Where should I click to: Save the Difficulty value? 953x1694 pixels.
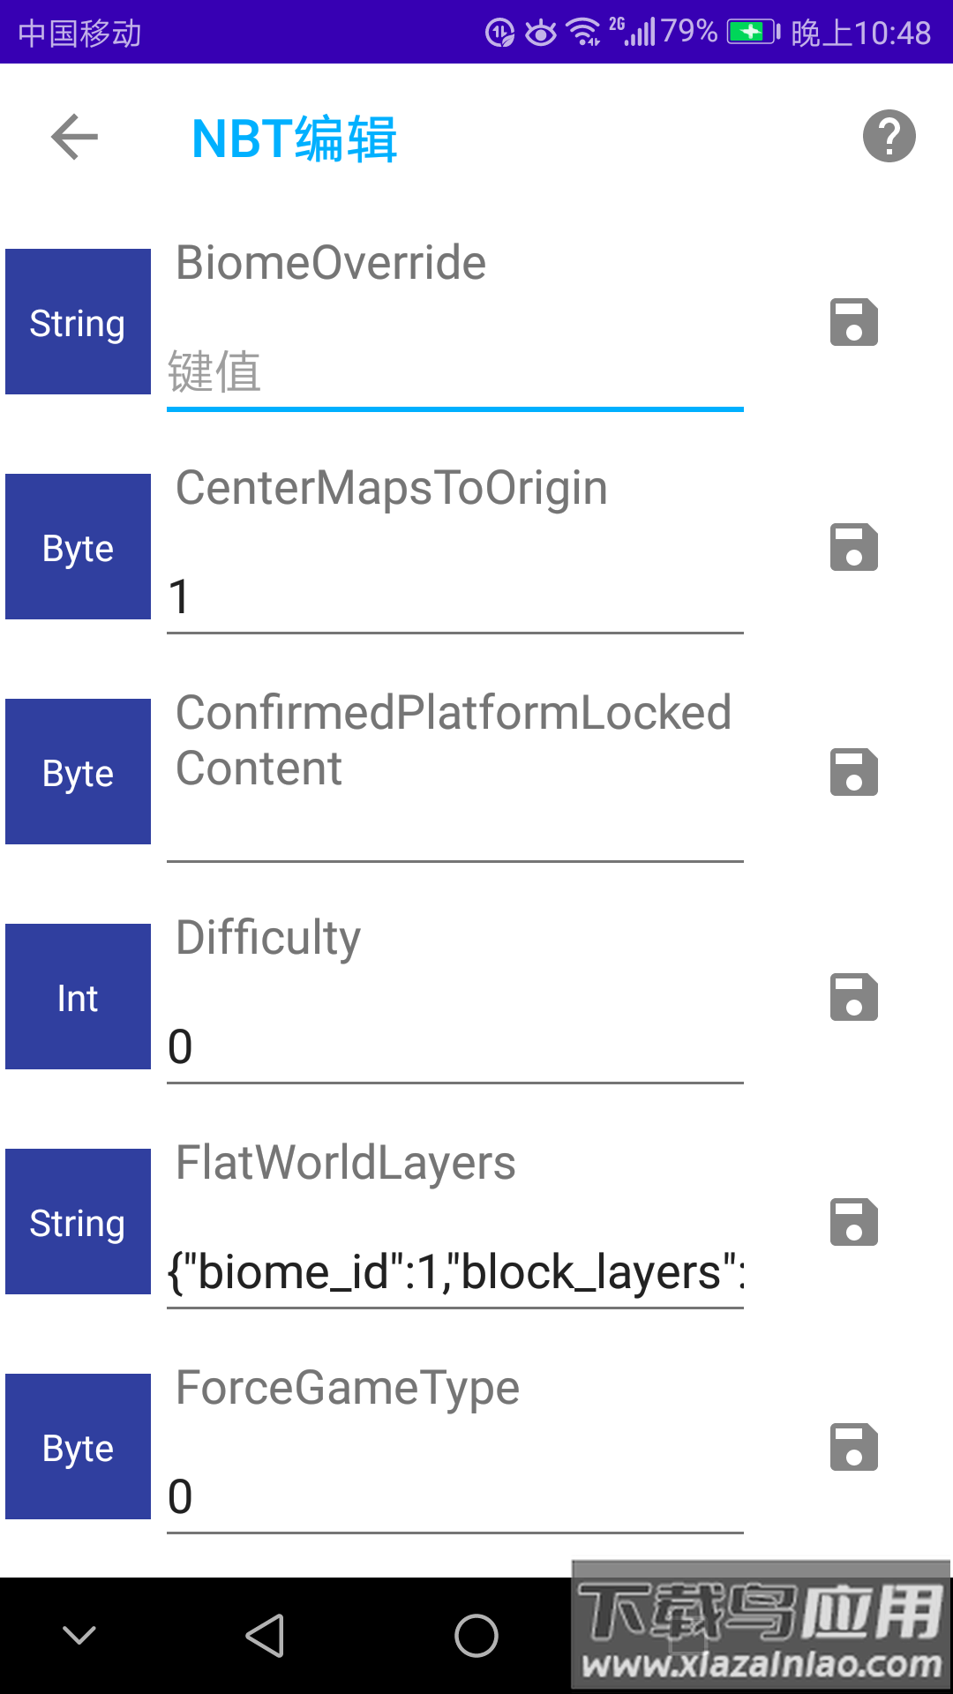(x=853, y=997)
